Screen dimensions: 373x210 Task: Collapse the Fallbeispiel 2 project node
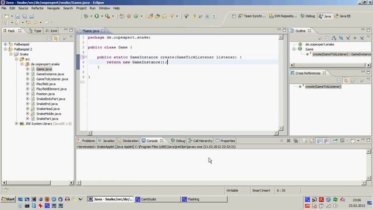pos(5,49)
